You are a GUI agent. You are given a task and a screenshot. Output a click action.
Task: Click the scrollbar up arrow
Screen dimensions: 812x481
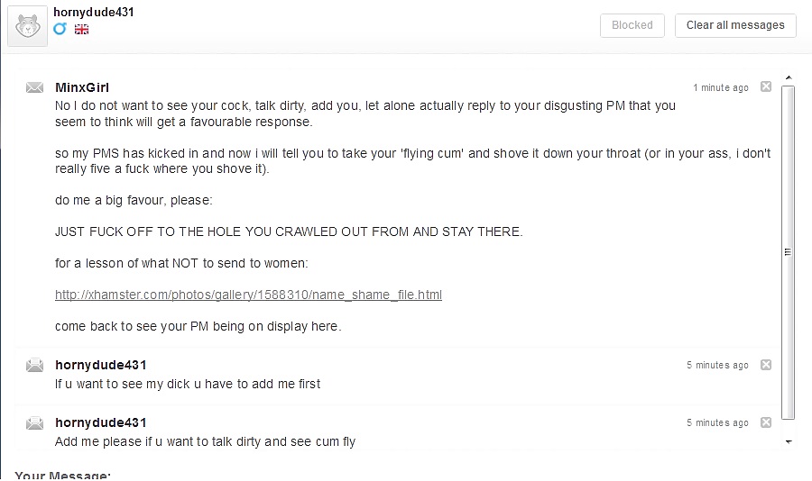[x=789, y=78]
